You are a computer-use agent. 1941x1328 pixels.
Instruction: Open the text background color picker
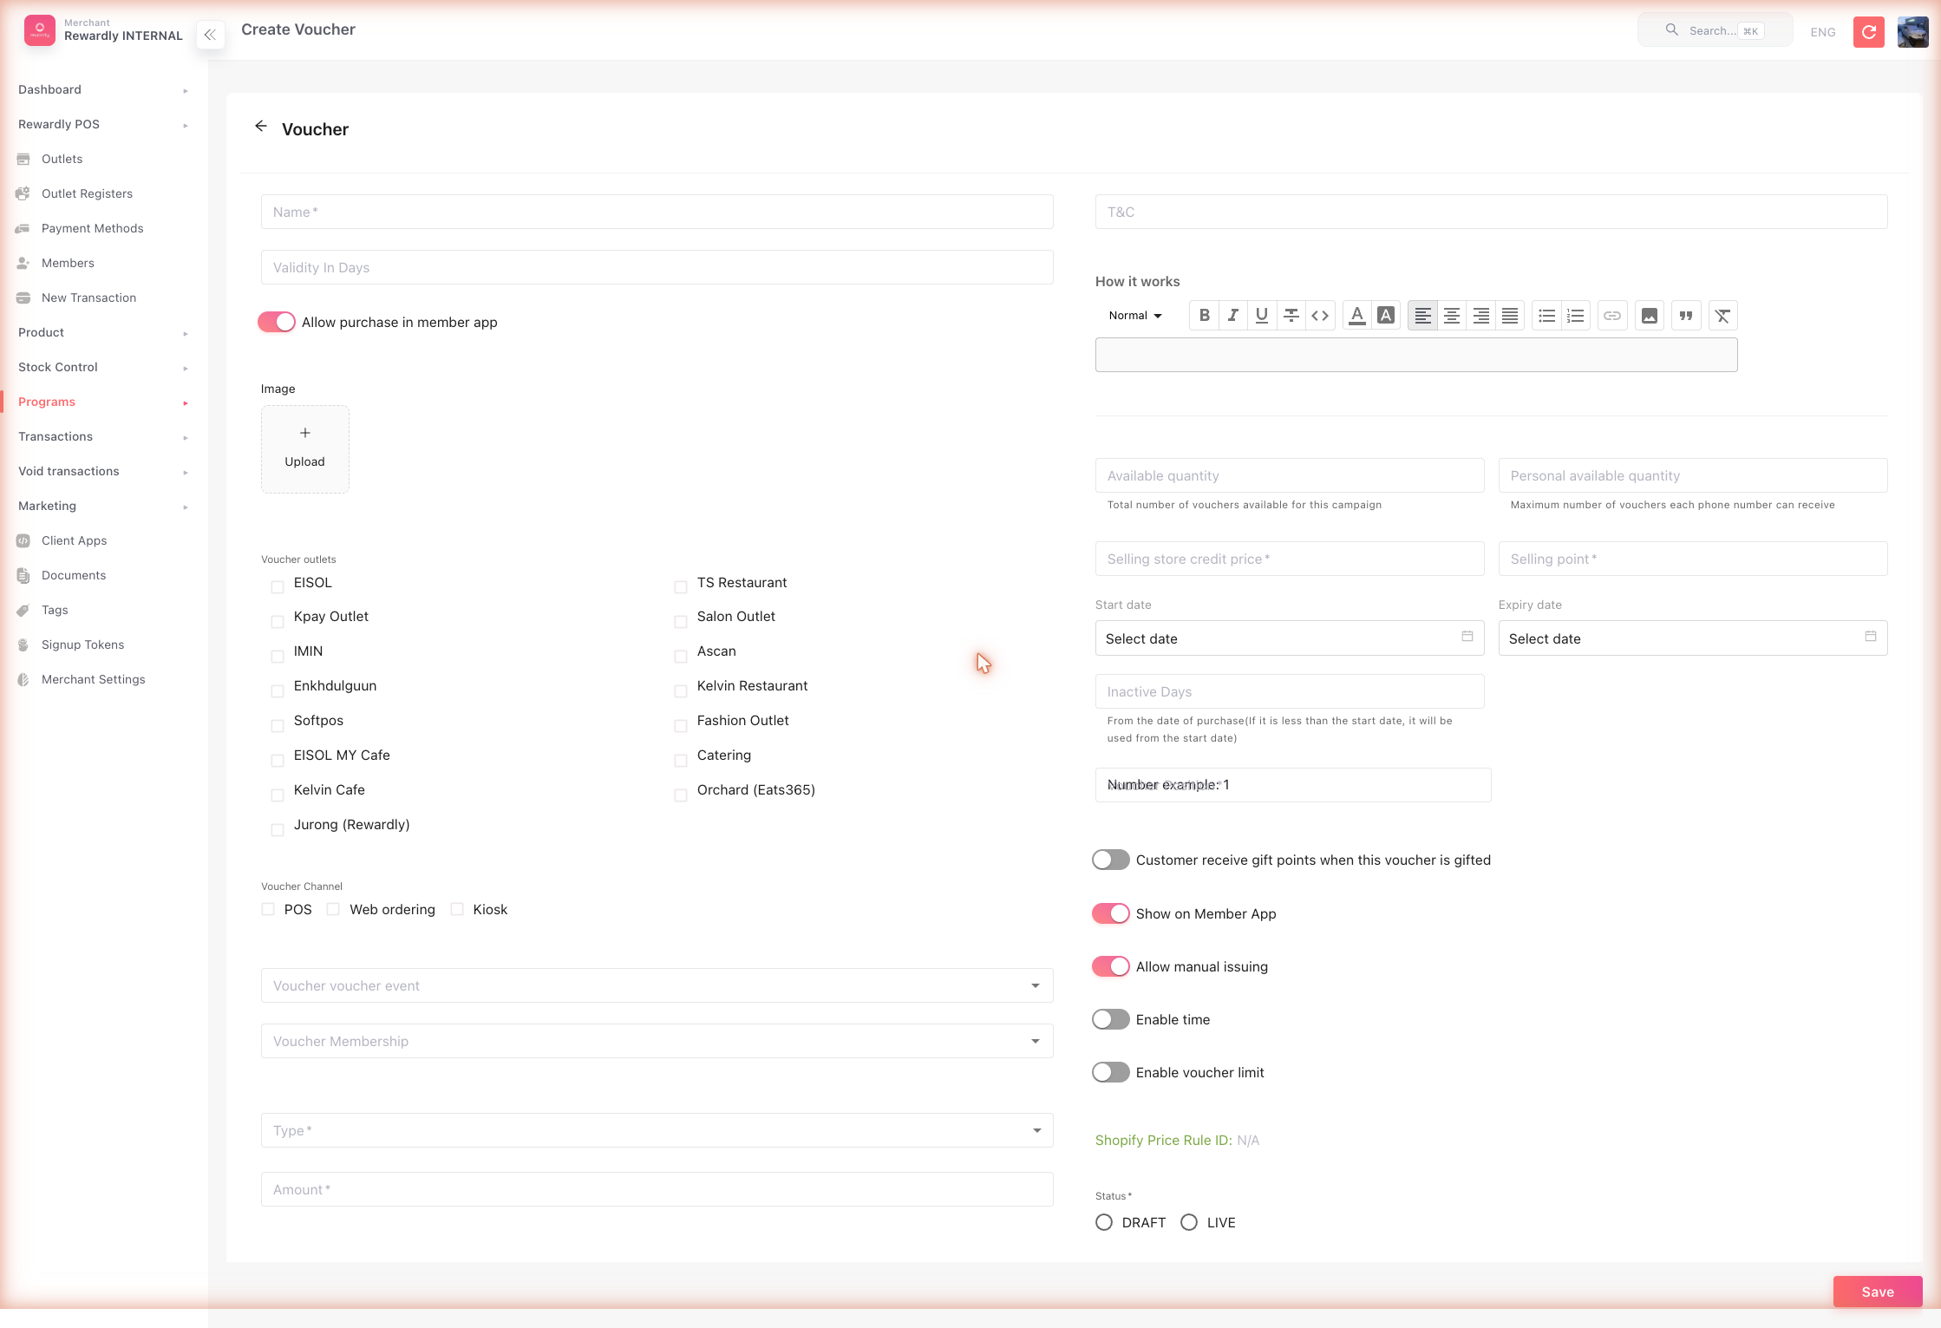[x=1386, y=316]
